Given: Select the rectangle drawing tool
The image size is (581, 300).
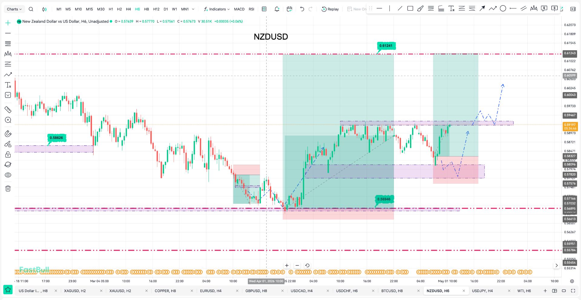Looking at the screenshot, I should coord(410,9).
